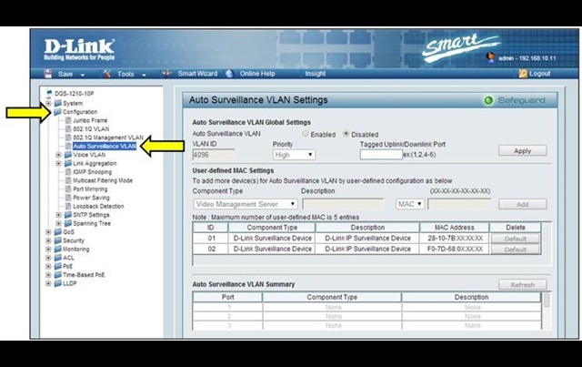Viewport: 582px width, 367px height.
Task: Click the Tagged Uplink/Downlink Port field
Action: click(381, 155)
